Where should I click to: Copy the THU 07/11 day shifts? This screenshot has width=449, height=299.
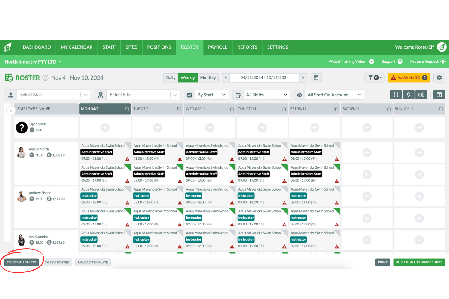[284, 109]
